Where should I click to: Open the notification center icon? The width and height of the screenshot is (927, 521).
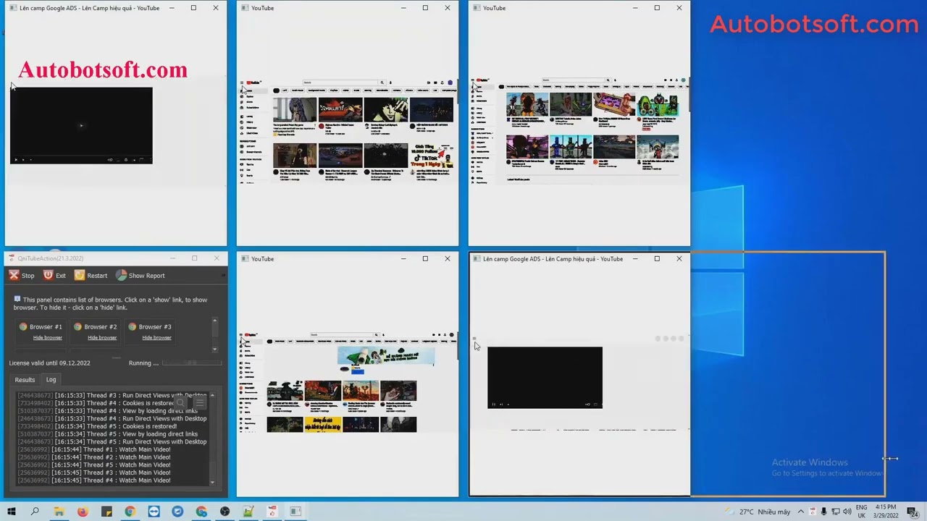[x=913, y=512]
